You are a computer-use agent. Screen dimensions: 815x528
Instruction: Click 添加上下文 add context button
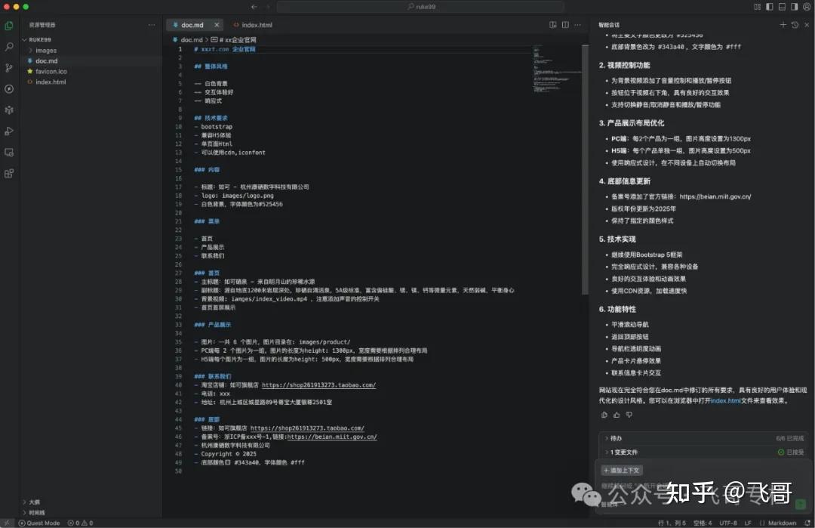click(x=622, y=471)
